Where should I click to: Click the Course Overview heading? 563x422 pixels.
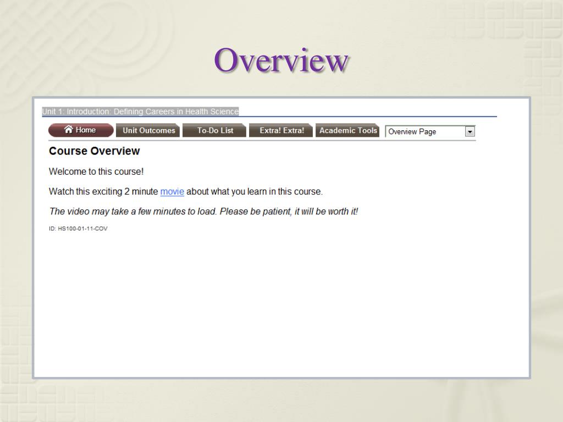point(95,151)
